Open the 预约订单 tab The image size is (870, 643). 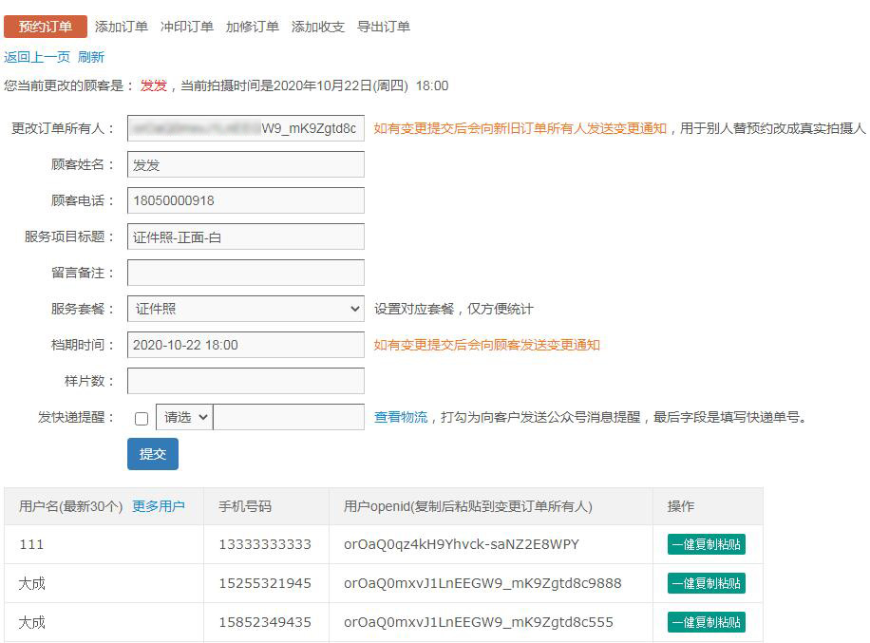click(46, 27)
